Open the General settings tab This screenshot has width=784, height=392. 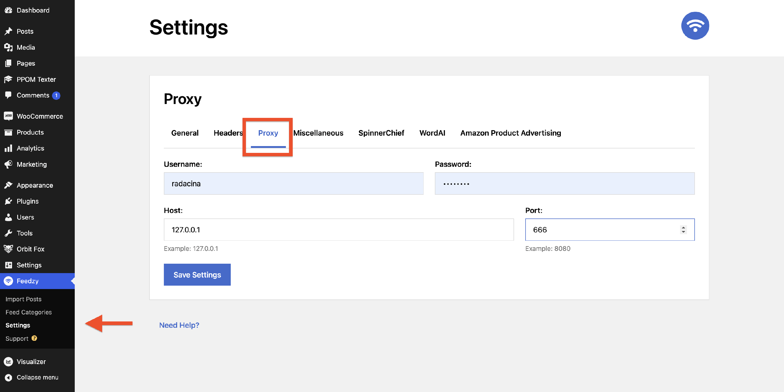click(185, 133)
